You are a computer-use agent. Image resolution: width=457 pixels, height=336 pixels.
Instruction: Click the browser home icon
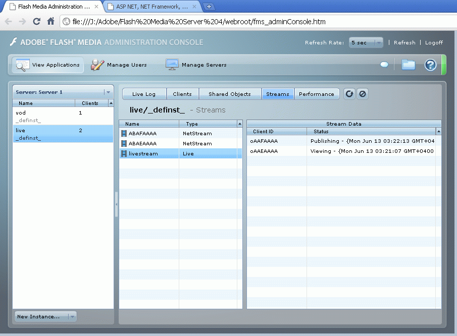(50, 21)
